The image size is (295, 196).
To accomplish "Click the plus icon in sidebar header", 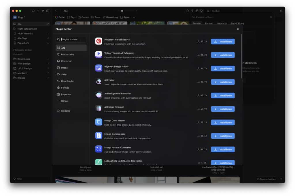I will tap(38, 11).
